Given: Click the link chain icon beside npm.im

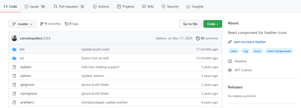Looking at the screenshot, I should click(230, 42).
